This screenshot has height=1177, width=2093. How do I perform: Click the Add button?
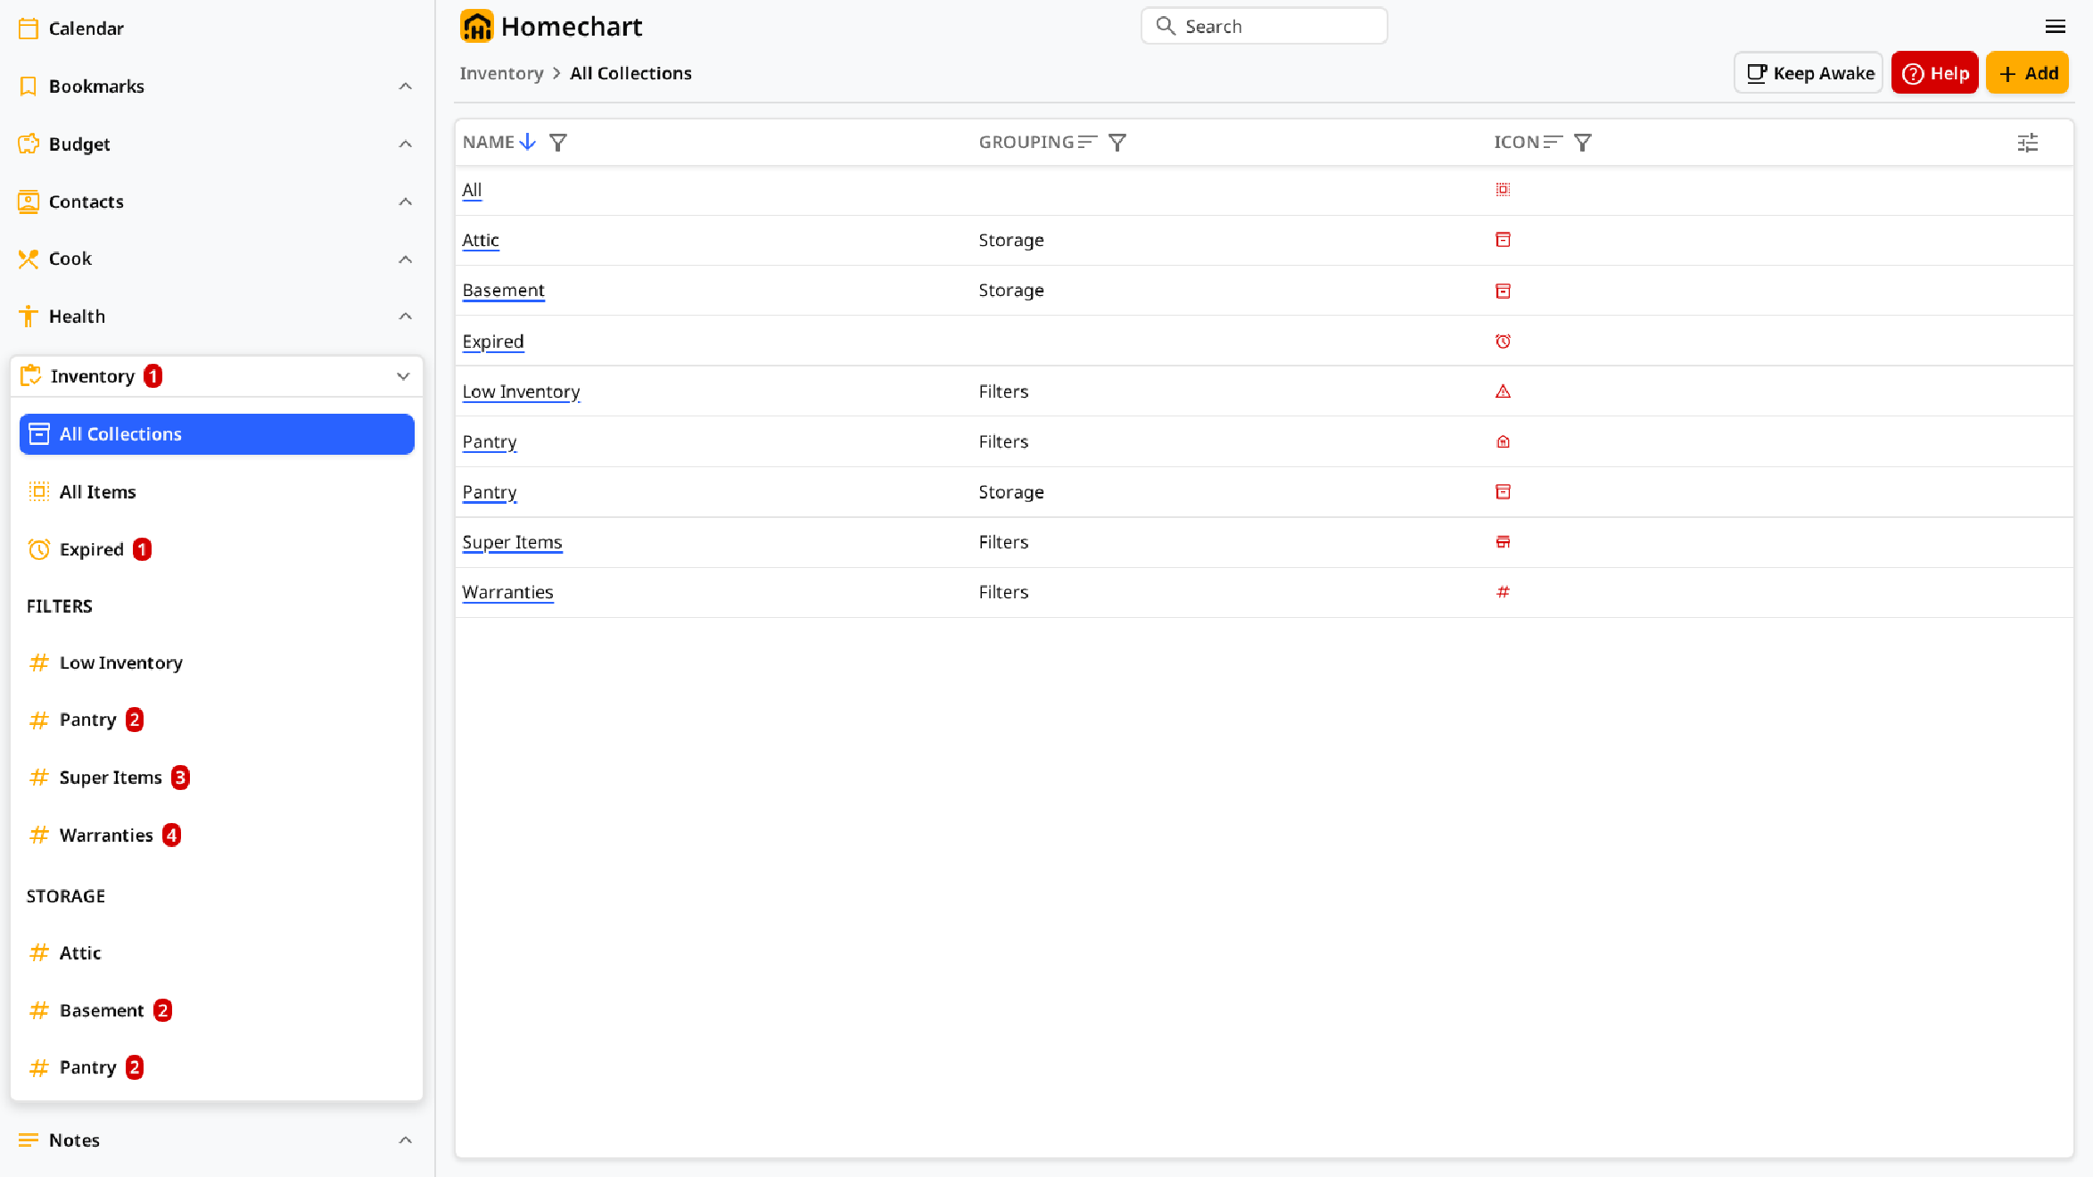coord(2028,73)
